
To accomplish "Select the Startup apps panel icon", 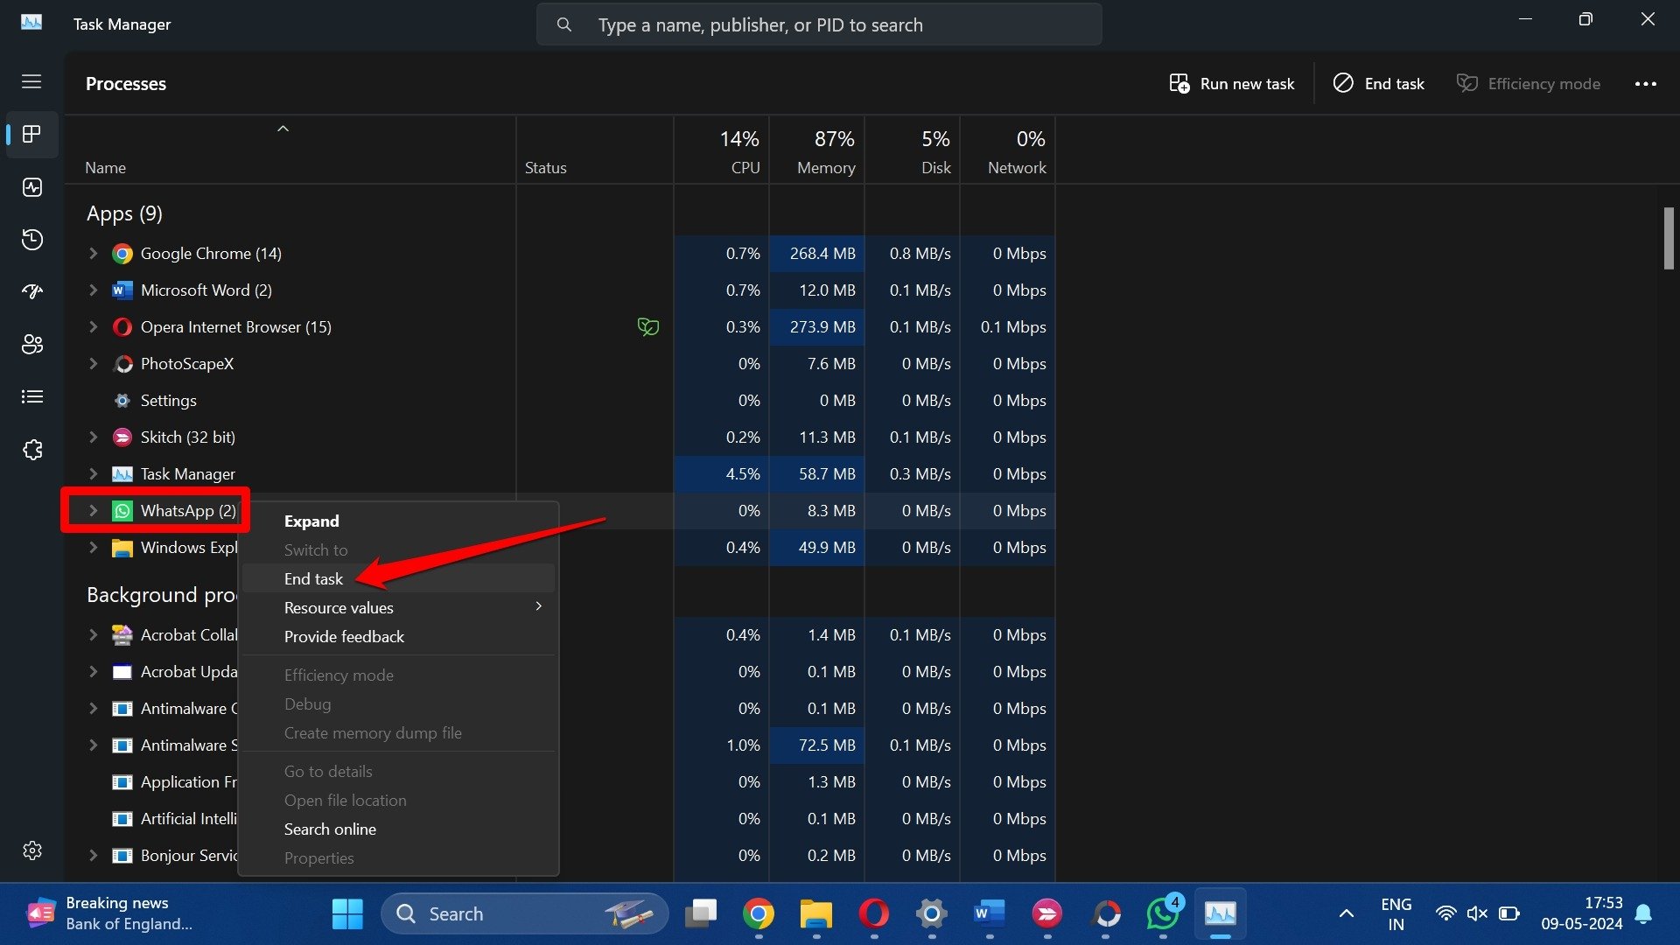I will pyautogui.click(x=31, y=290).
